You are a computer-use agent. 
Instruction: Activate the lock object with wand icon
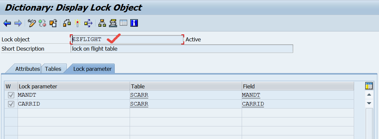point(77,23)
